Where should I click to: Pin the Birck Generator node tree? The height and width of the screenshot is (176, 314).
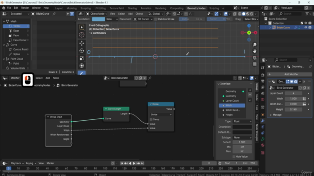coord(150,78)
